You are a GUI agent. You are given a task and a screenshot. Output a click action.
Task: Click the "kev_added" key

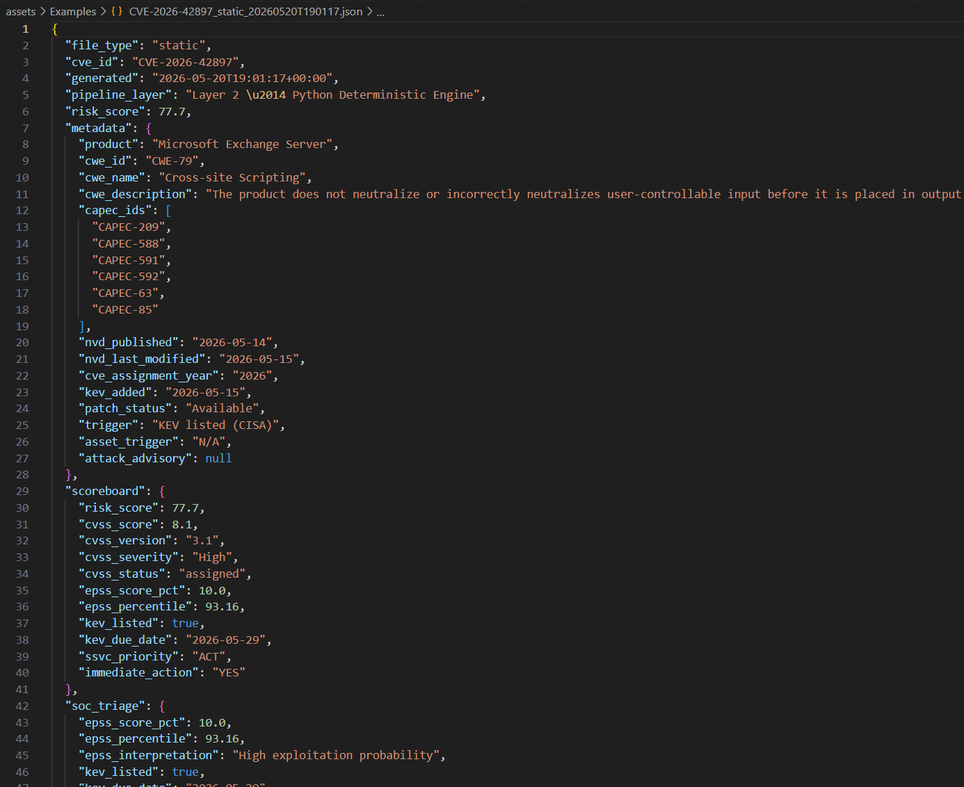pyautogui.click(x=115, y=392)
